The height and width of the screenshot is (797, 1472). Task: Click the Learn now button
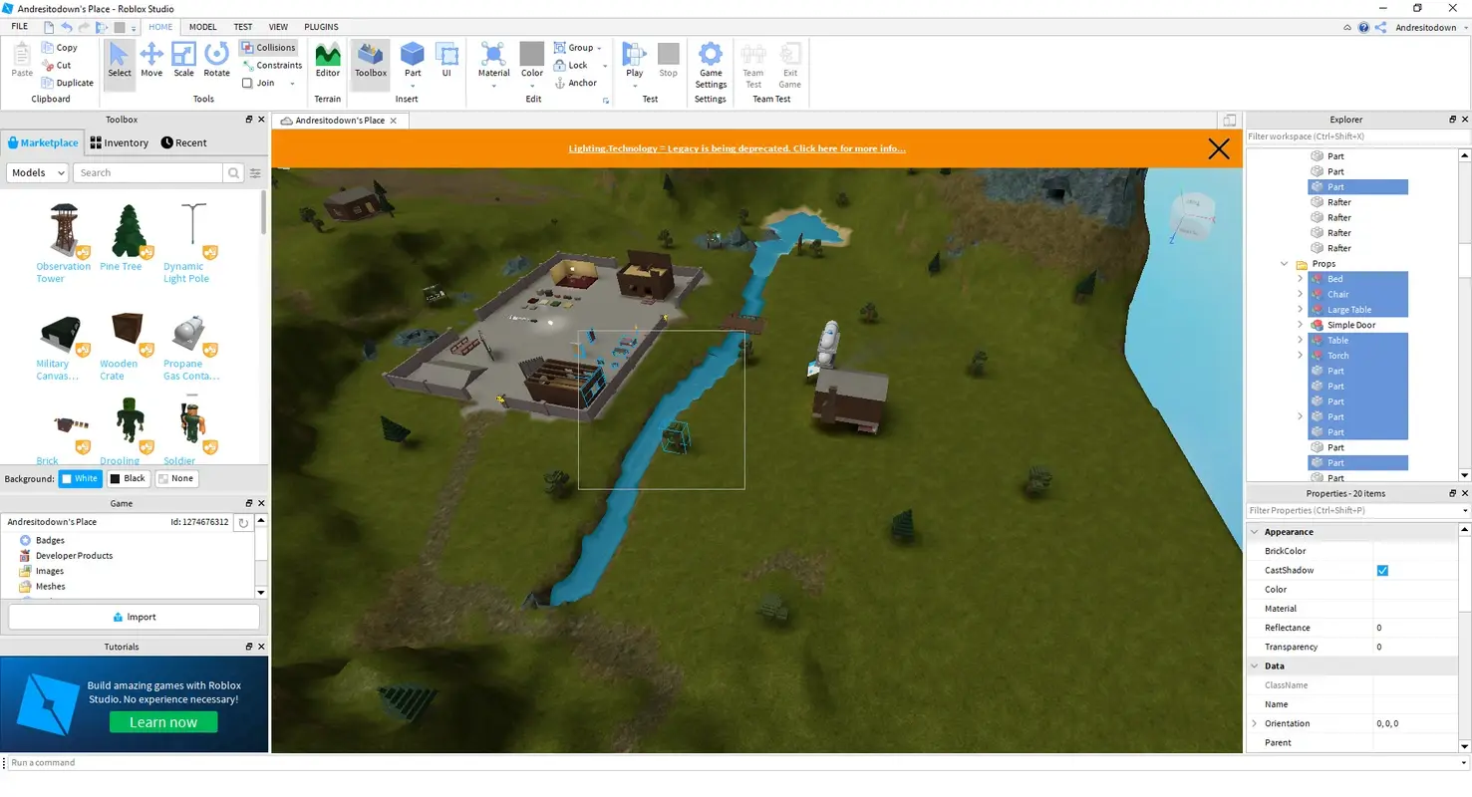(162, 721)
